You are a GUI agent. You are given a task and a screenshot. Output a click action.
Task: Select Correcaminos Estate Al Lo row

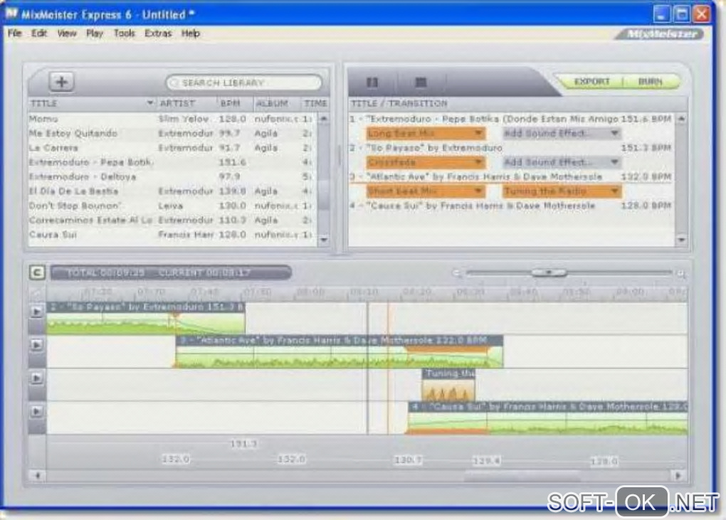pos(172,221)
